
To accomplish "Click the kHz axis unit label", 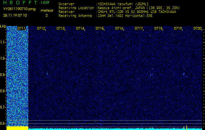I will coord(3,26).
